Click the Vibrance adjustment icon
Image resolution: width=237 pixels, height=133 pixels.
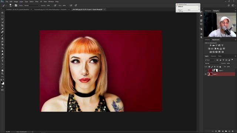[x=222, y=45]
